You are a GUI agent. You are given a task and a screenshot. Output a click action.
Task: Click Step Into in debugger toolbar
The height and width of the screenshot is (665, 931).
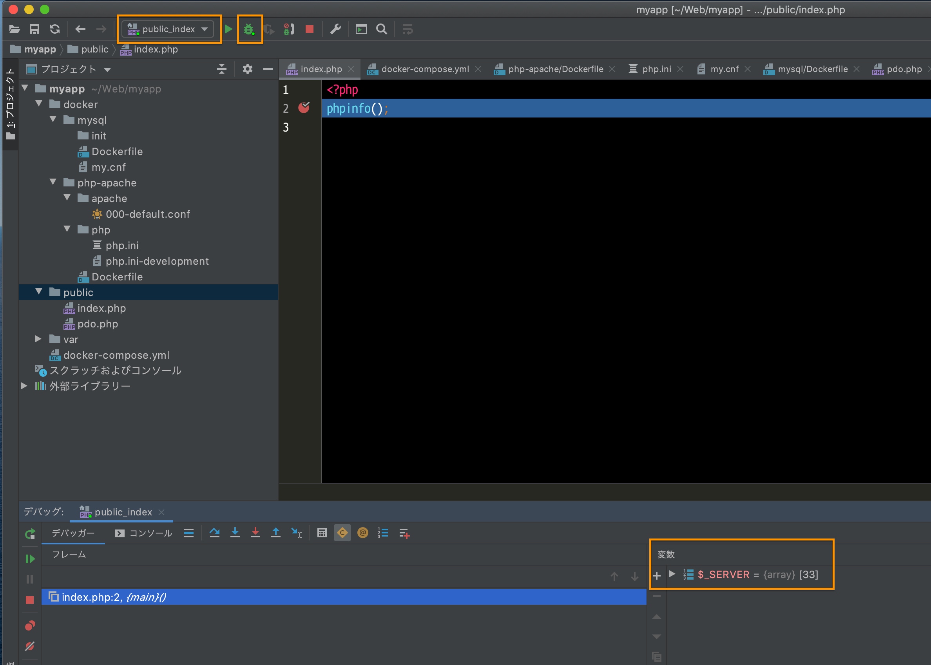coord(235,533)
